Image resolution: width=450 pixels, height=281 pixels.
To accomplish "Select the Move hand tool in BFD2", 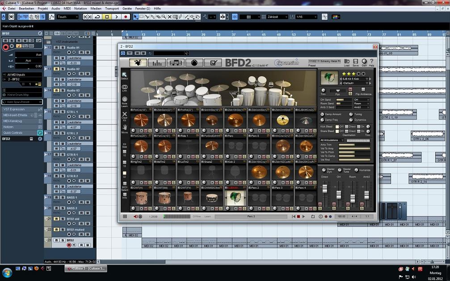I will 125,127.
